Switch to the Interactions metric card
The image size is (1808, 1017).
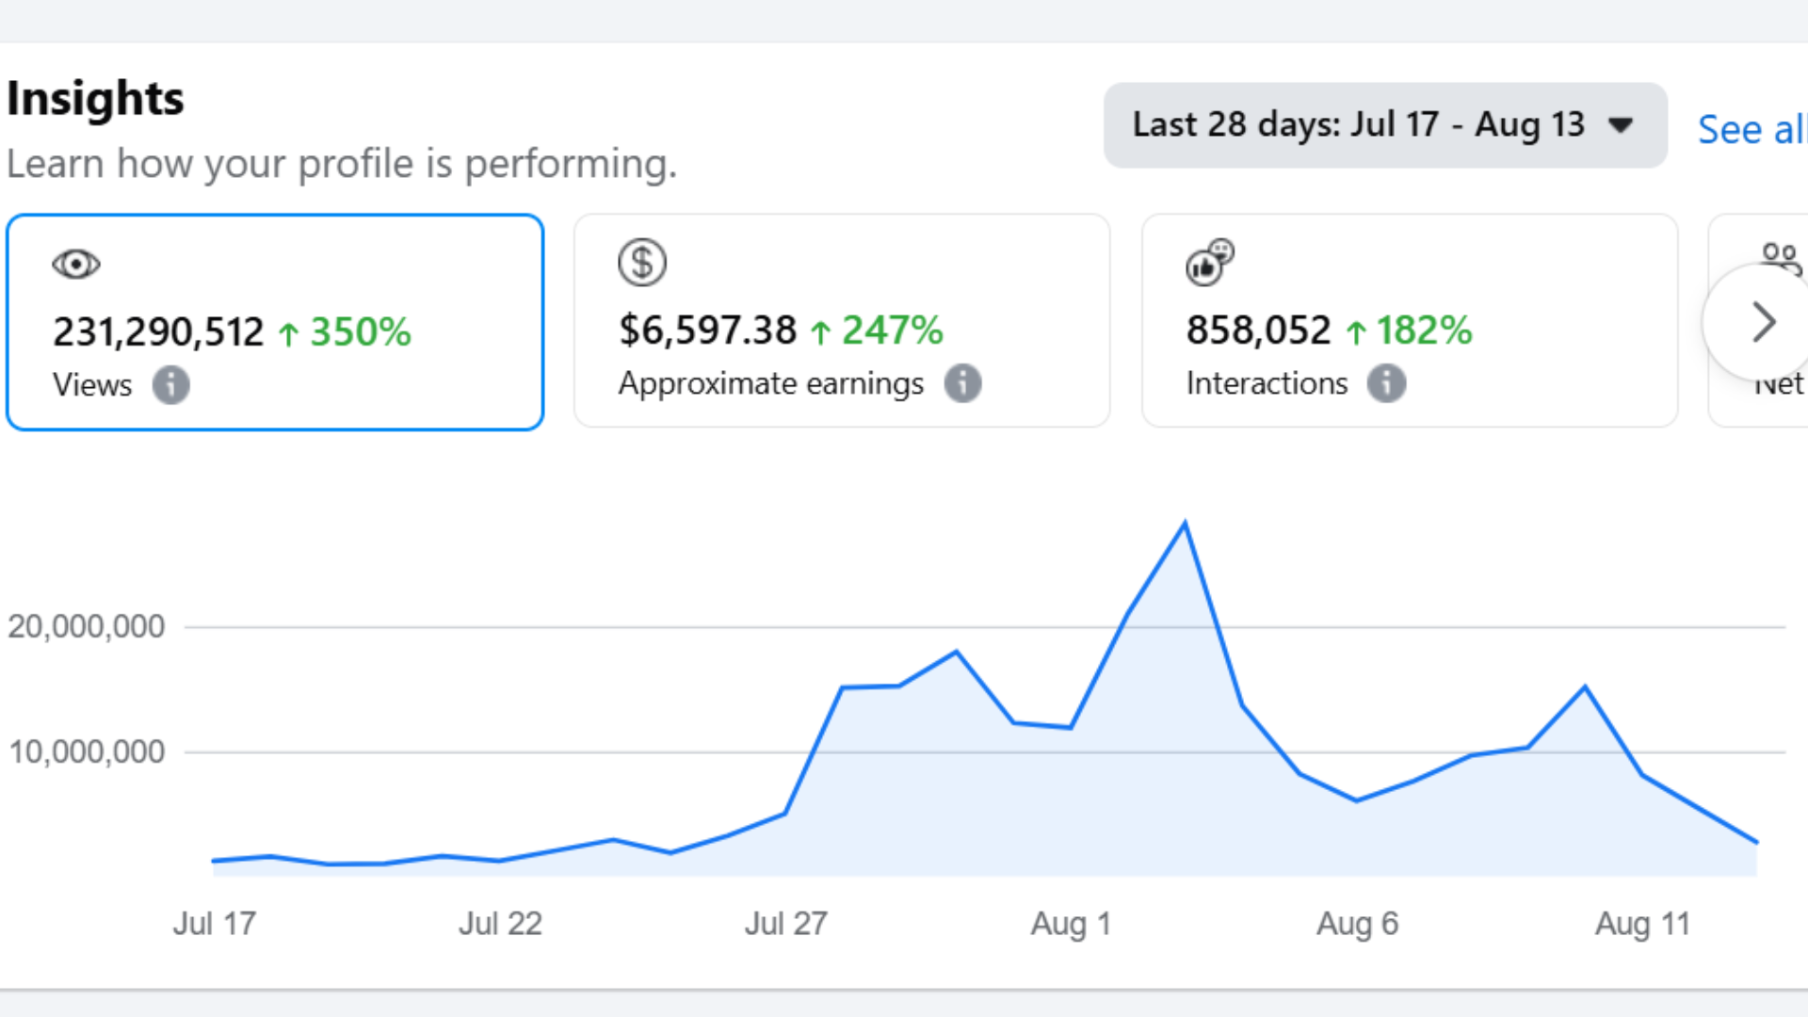(1409, 320)
